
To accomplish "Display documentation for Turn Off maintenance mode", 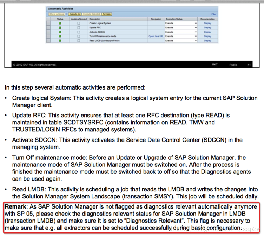I will 207,36.
